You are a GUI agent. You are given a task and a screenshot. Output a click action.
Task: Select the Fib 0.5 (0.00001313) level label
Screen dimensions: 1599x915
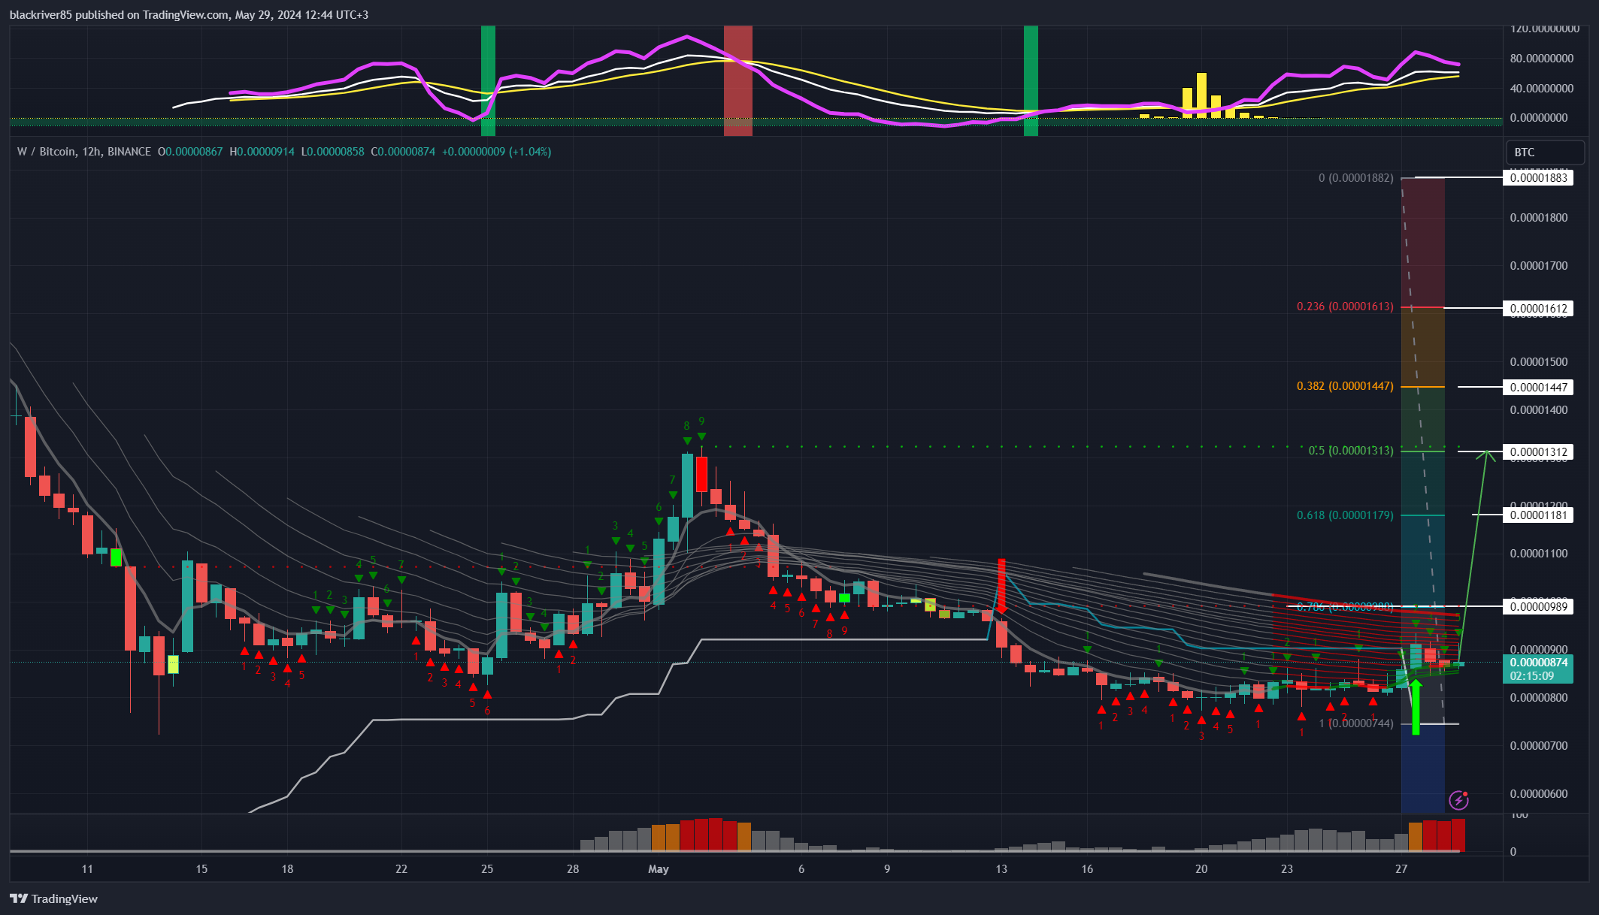1351,451
